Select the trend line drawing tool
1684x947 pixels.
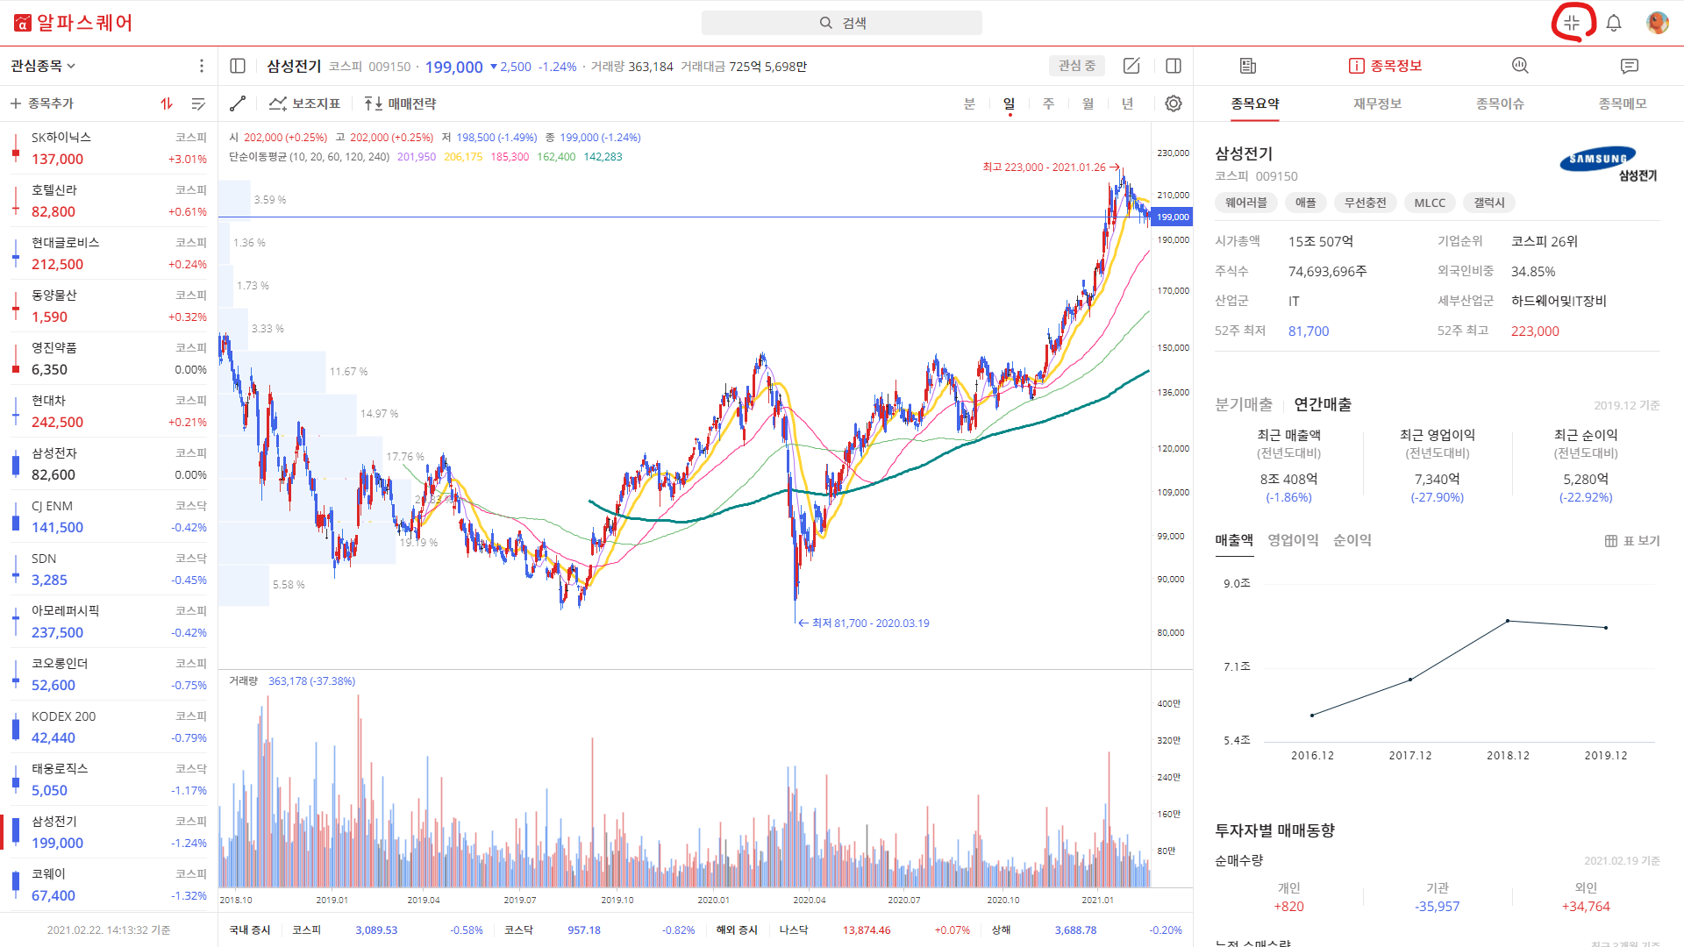pos(238,103)
